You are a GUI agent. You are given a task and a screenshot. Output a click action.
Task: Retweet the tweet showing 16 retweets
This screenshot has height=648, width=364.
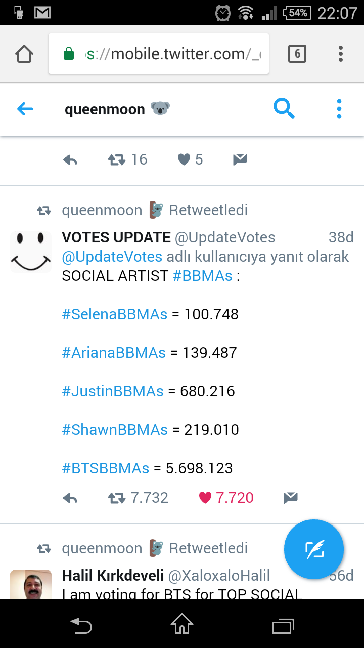tap(117, 160)
